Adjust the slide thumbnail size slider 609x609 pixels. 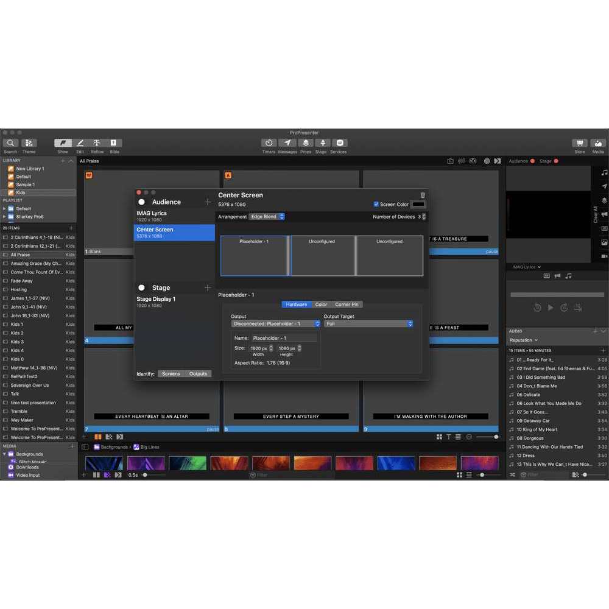click(x=488, y=437)
